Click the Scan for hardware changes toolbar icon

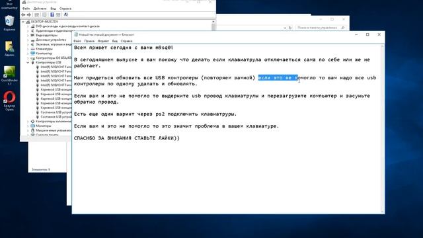[x=66, y=15]
